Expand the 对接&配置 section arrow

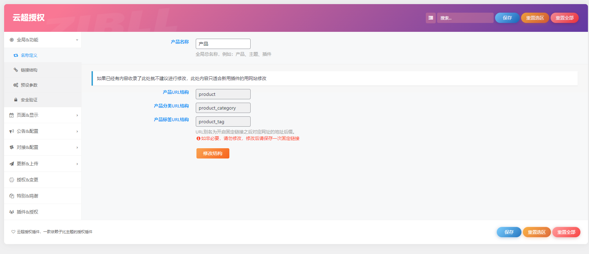77,148
